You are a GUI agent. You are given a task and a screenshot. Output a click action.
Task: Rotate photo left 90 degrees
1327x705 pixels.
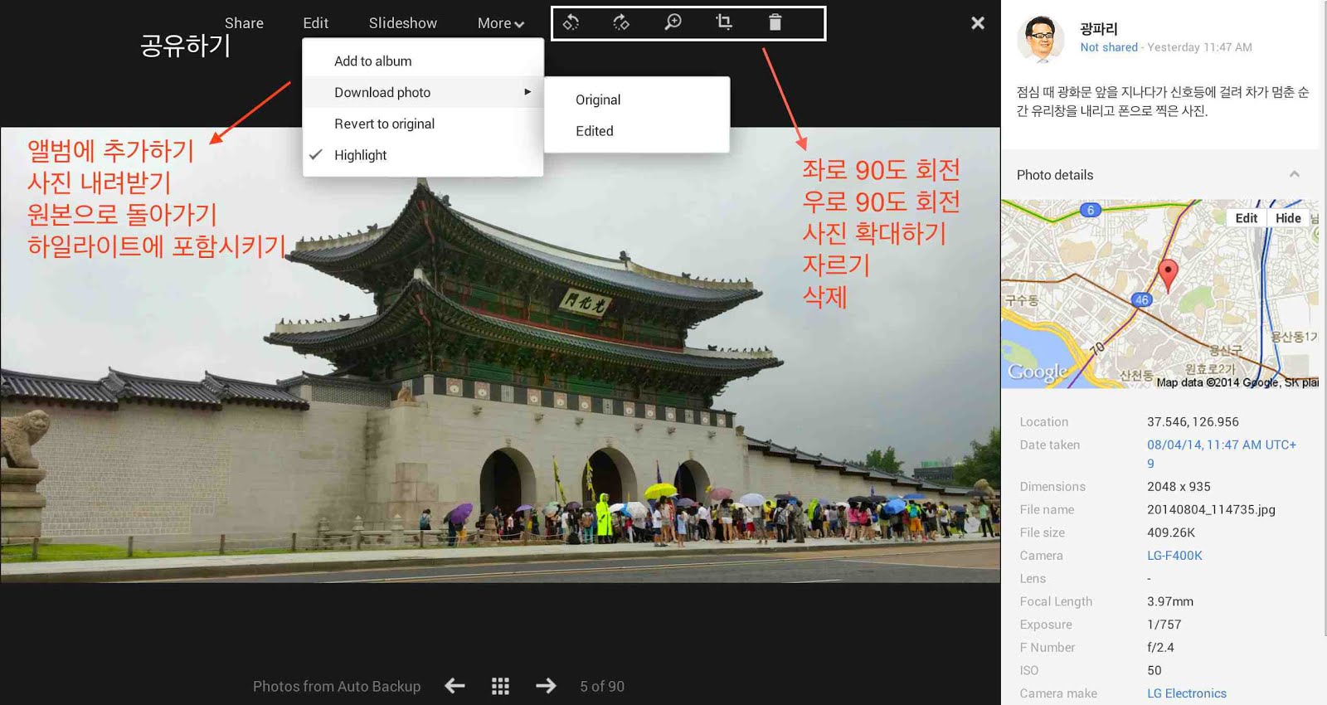[x=571, y=22]
